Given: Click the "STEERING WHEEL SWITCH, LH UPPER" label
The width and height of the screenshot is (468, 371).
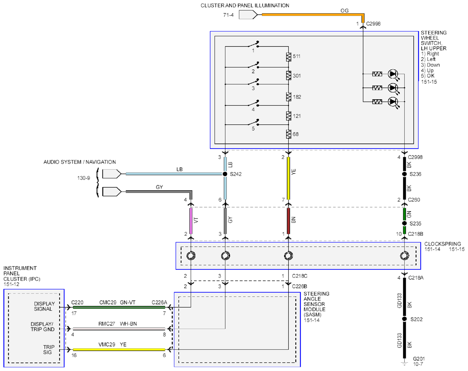Looking at the screenshot, I should click(433, 41).
